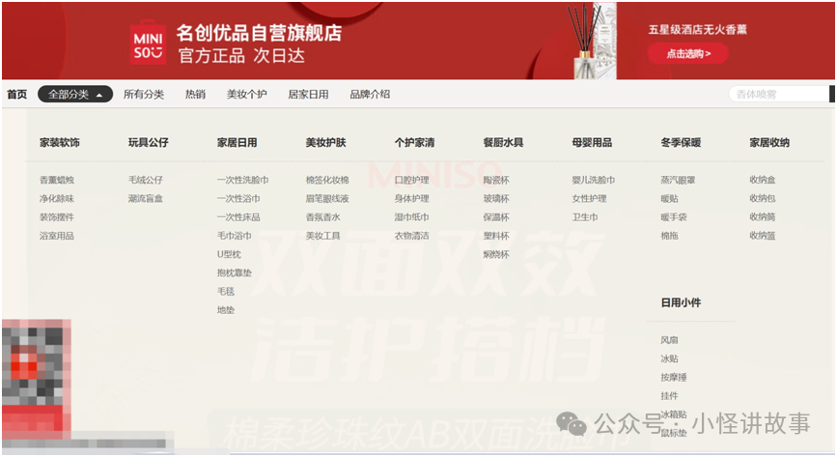Select 收纳篮 link

(x=763, y=236)
